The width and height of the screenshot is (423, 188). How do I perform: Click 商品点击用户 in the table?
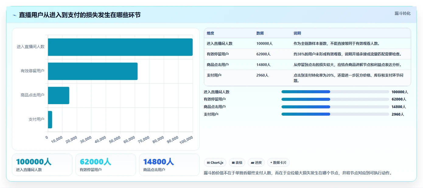[x=218, y=65]
